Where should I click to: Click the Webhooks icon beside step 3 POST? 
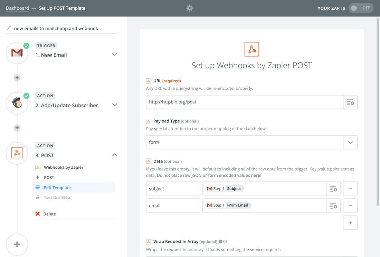click(17, 153)
